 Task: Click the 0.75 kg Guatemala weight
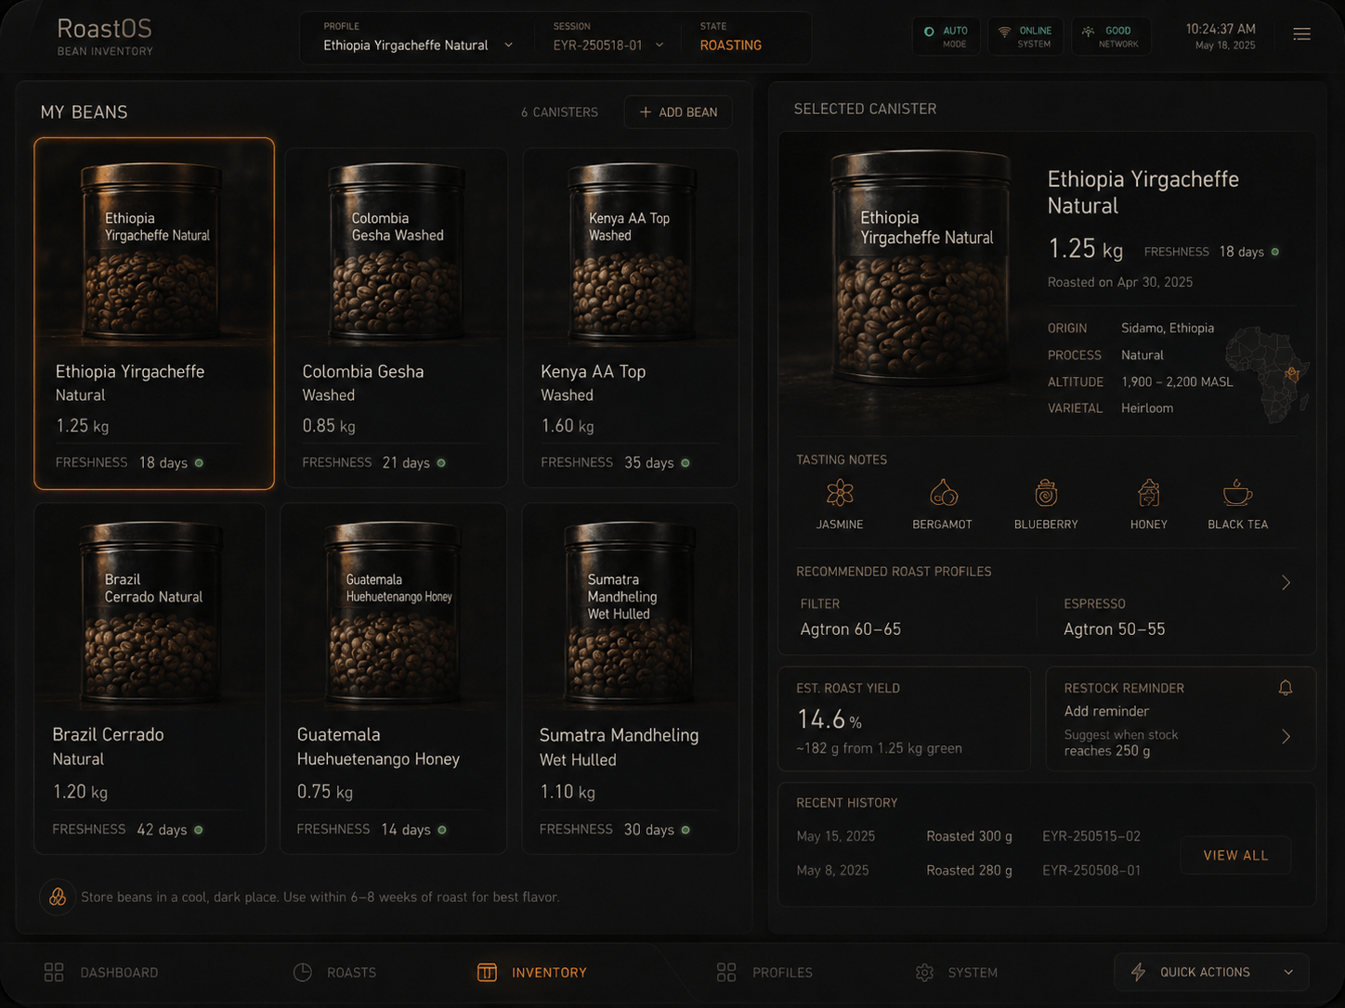(x=325, y=792)
